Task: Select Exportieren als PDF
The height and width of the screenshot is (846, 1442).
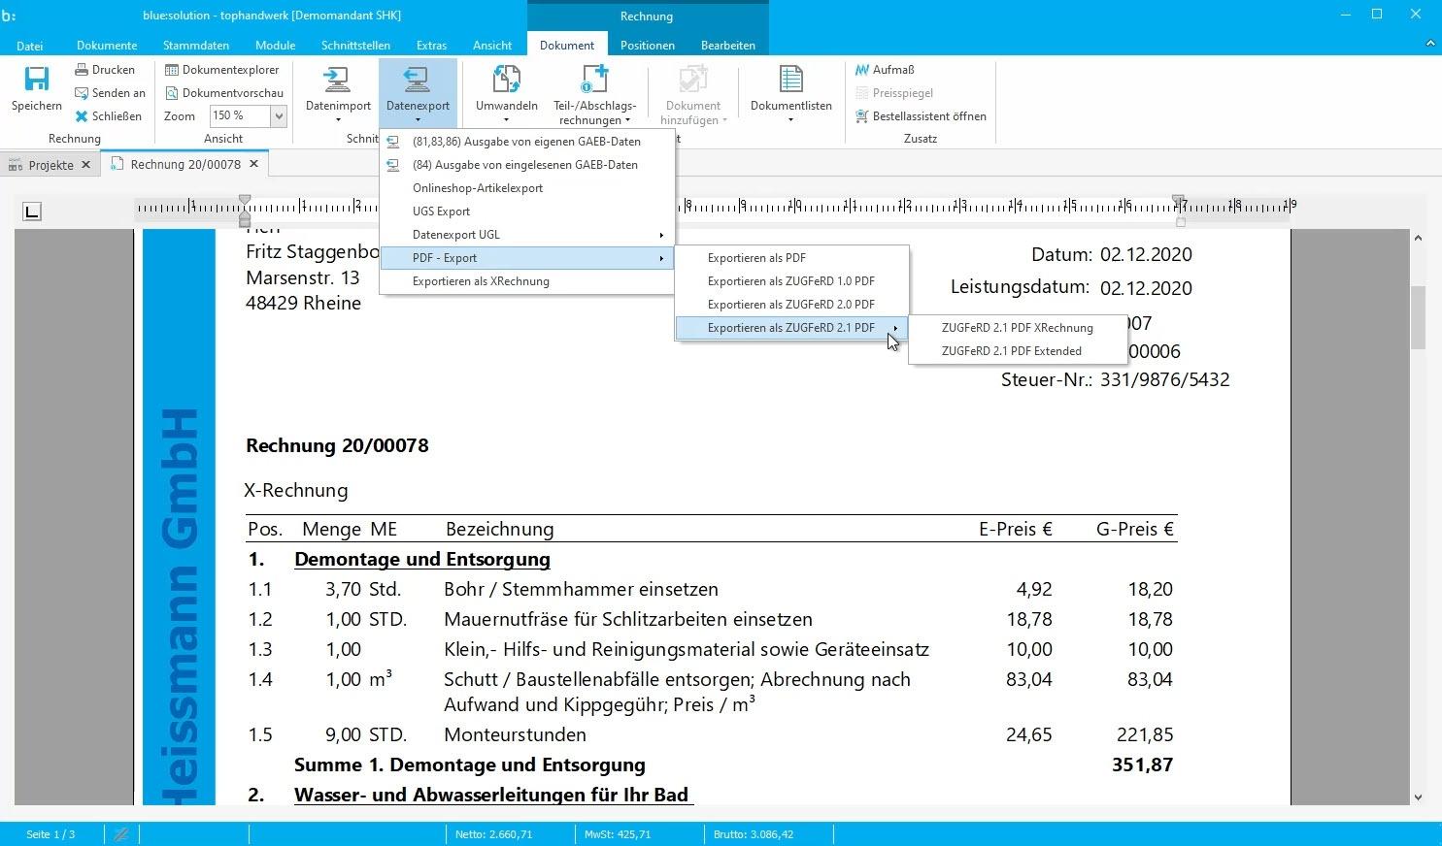Action: pos(791,258)
